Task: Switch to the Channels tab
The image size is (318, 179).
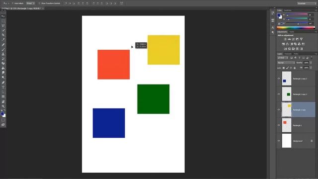Action: (x=288, y=54)
